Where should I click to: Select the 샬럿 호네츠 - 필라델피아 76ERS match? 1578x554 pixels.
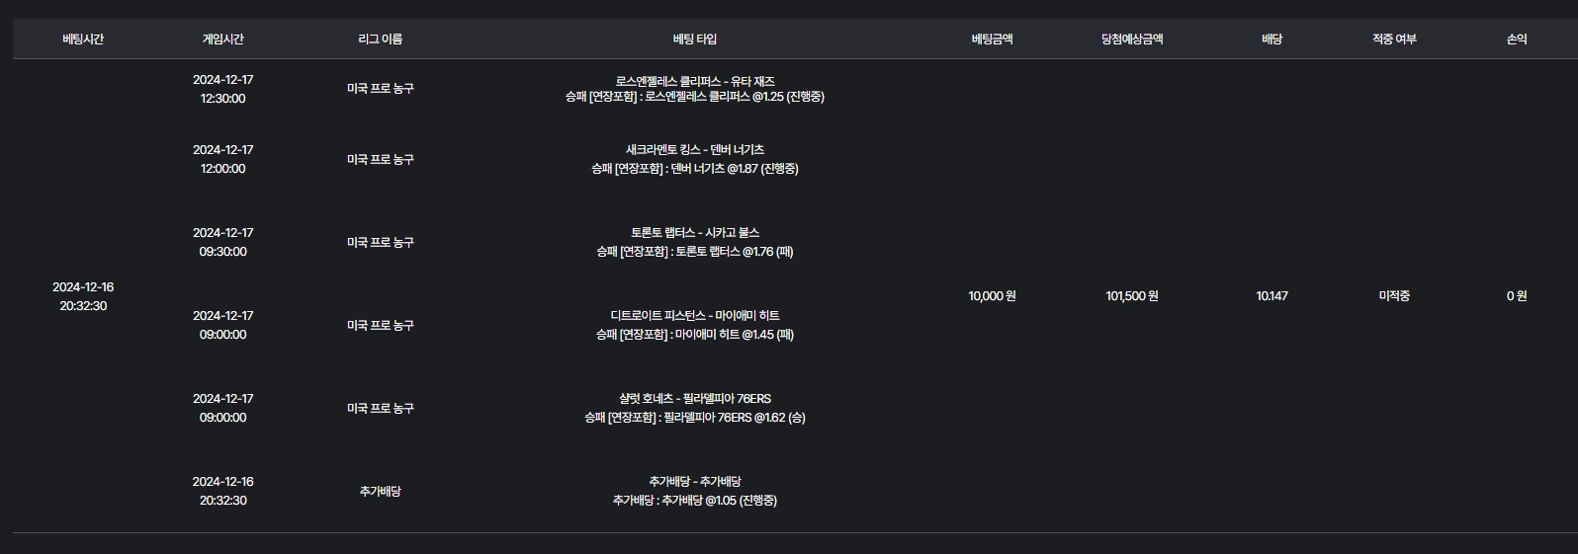point(694,399)
